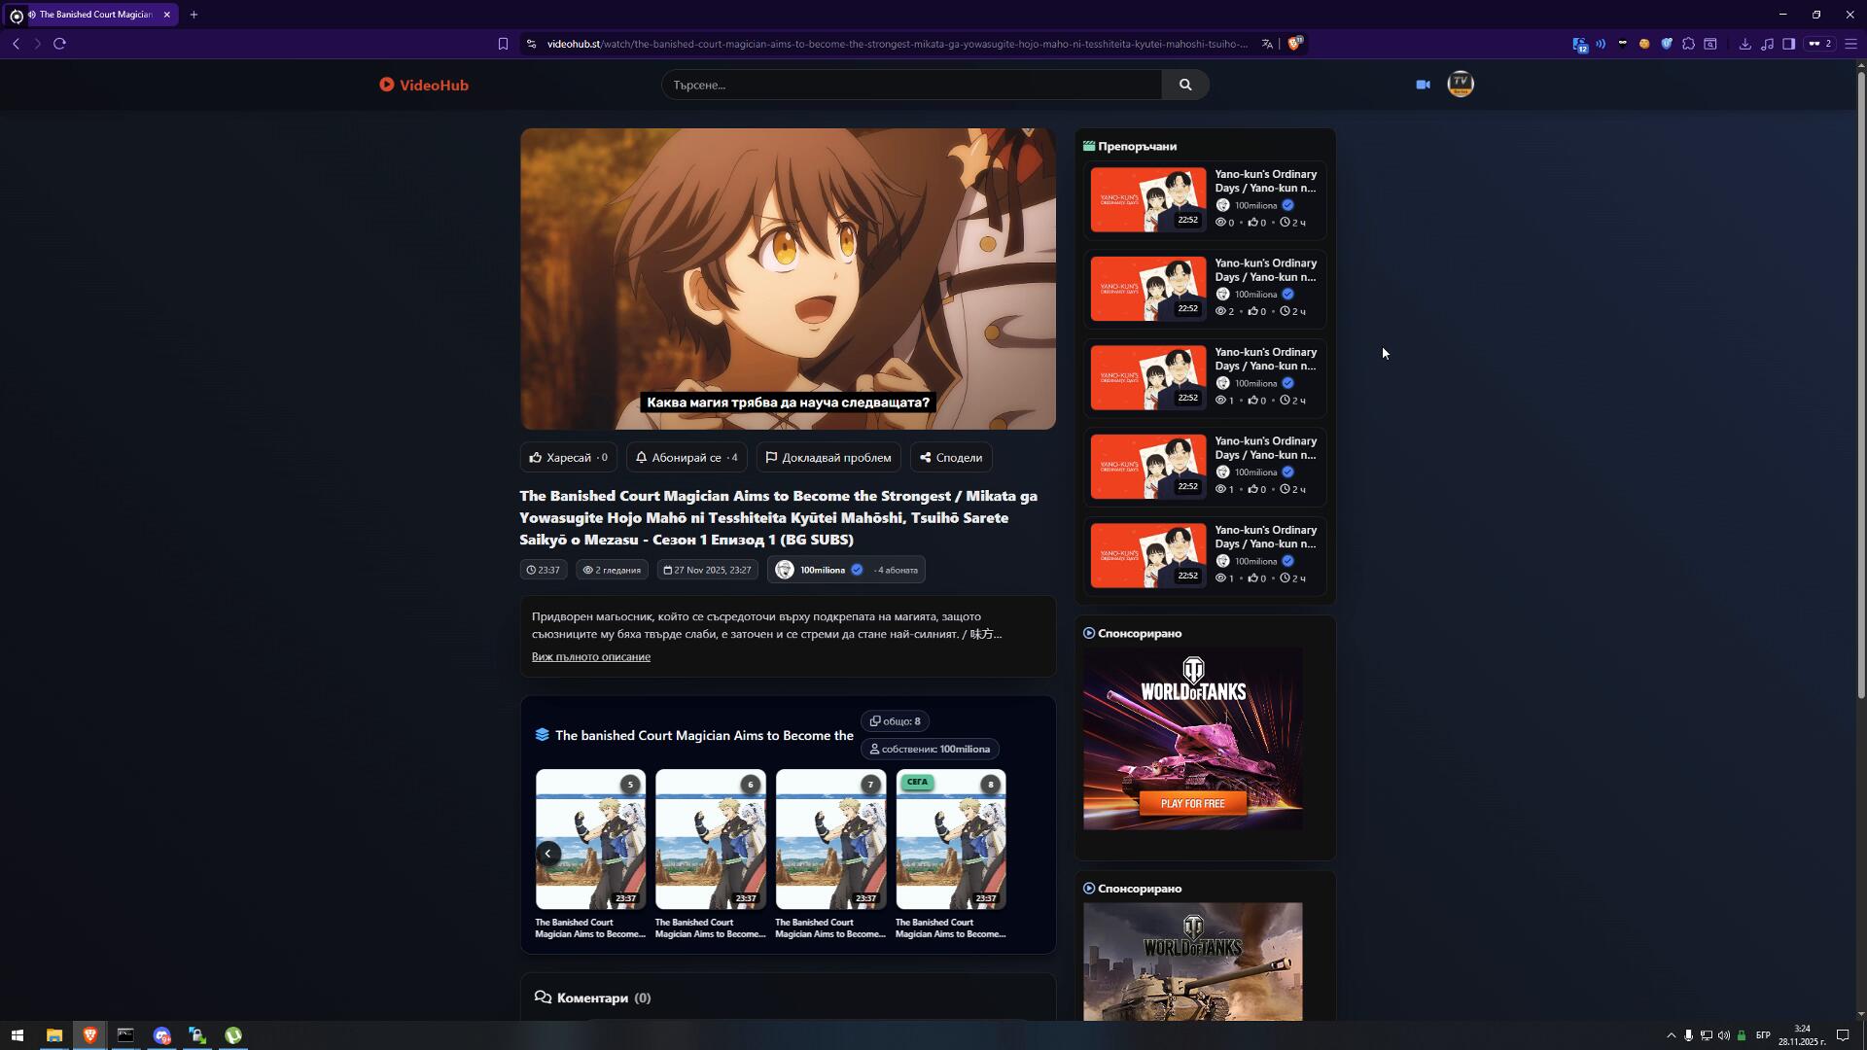The width and height of the screenshot is (1867, 1050).
Task: Open the user profile avatar menu
Action: tap(1460, 85)
